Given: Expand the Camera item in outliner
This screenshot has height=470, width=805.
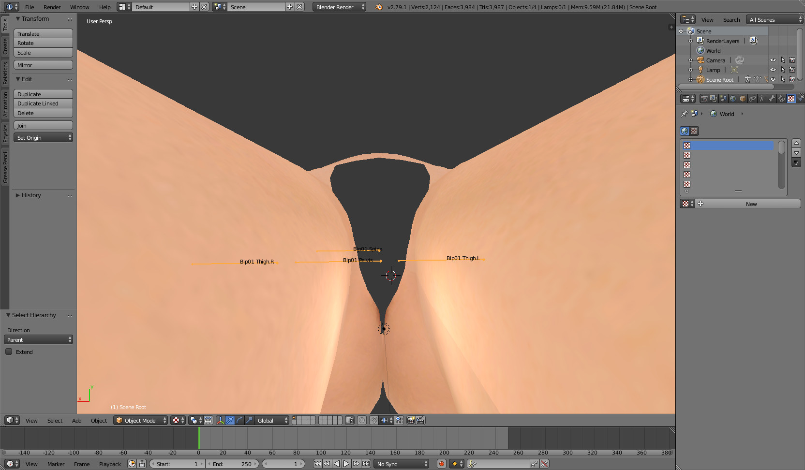Looking at the screenshot, I should (x=691, y=60).
